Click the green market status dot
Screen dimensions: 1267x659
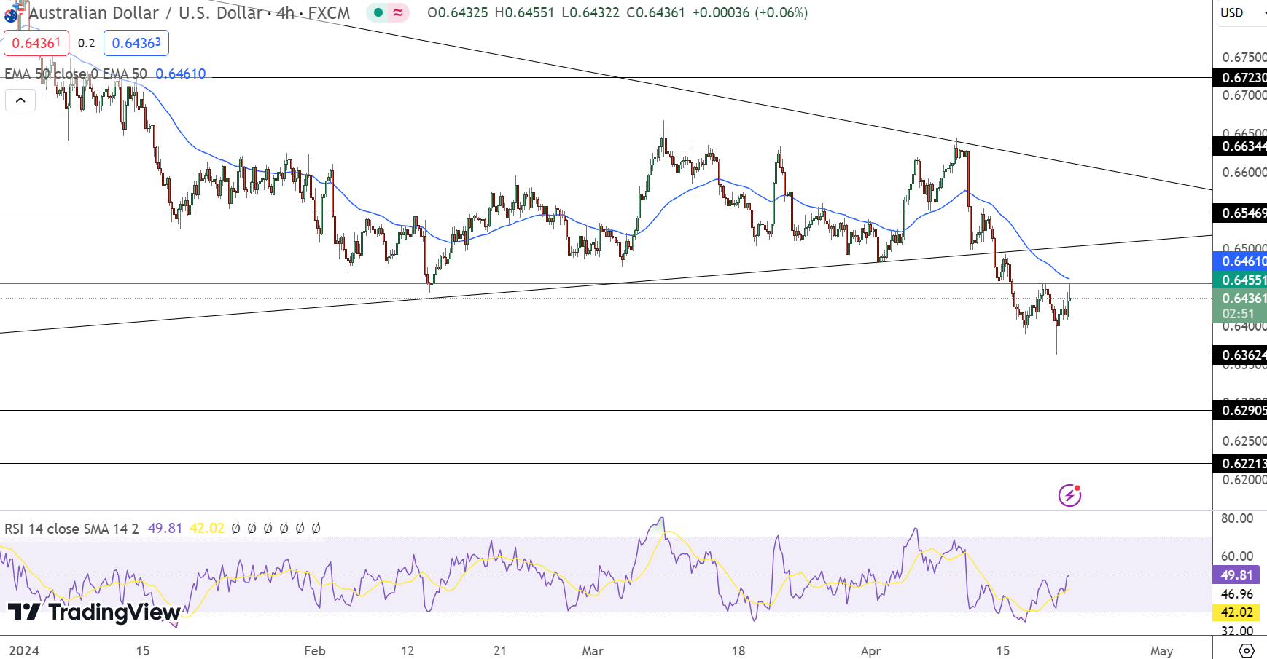[378, 12]
